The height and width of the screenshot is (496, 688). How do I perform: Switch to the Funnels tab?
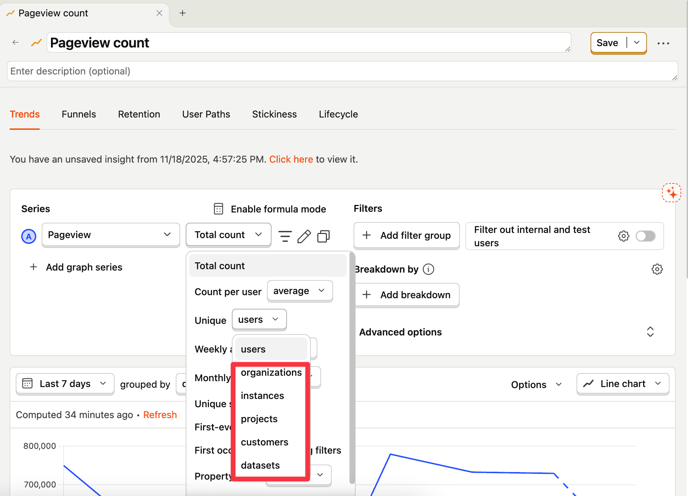tap(79, 114)
